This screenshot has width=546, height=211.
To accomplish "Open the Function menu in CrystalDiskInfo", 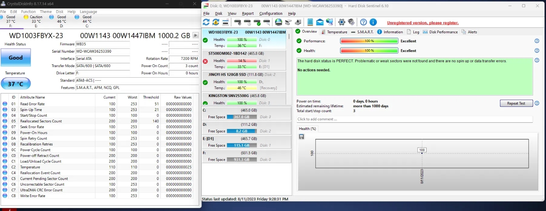I will (x=28, y=12).
